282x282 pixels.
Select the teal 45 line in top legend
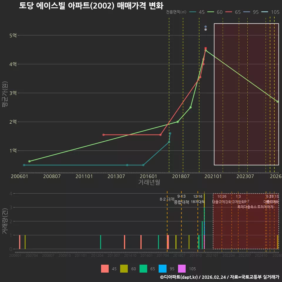(193, 12)
